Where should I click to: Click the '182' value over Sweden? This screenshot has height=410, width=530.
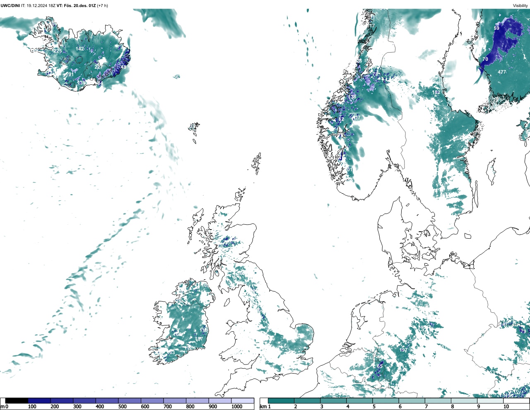click(436, 92)
